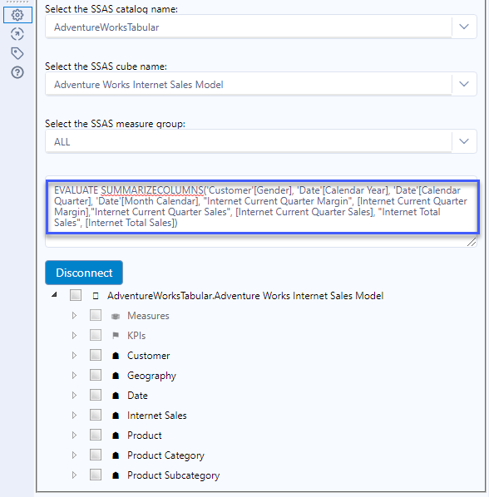Click the Customer dimension icon
Image resolution: width=489 pixels, height=497 pixels.
point(116,356)
